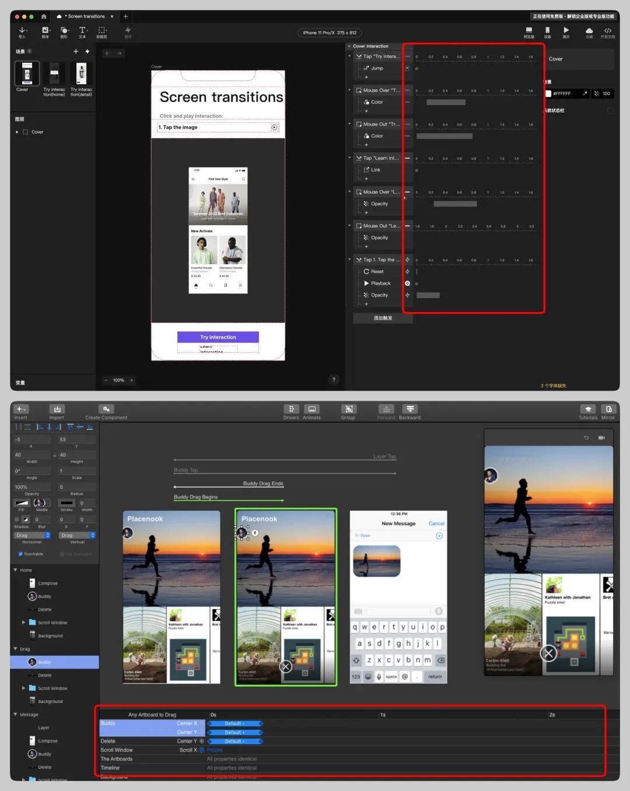Click the help question mark button

334,380
